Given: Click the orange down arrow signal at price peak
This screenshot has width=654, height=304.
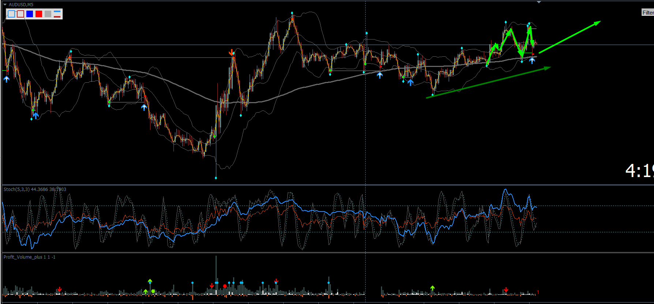Looking at the screenshot, I should coord(231,52).
